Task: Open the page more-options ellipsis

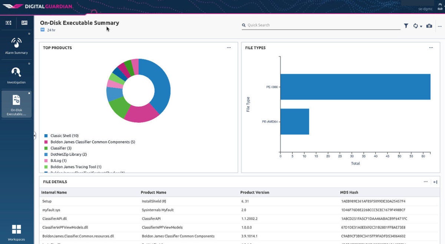Action: pyautogui.click(x=440, y=26)
